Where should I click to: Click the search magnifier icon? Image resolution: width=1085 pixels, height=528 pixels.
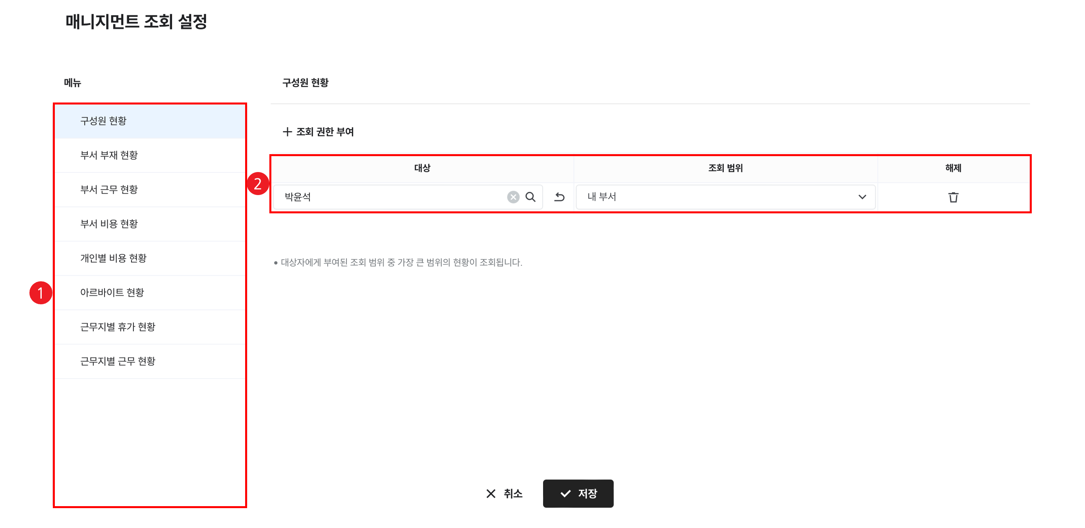530,197
